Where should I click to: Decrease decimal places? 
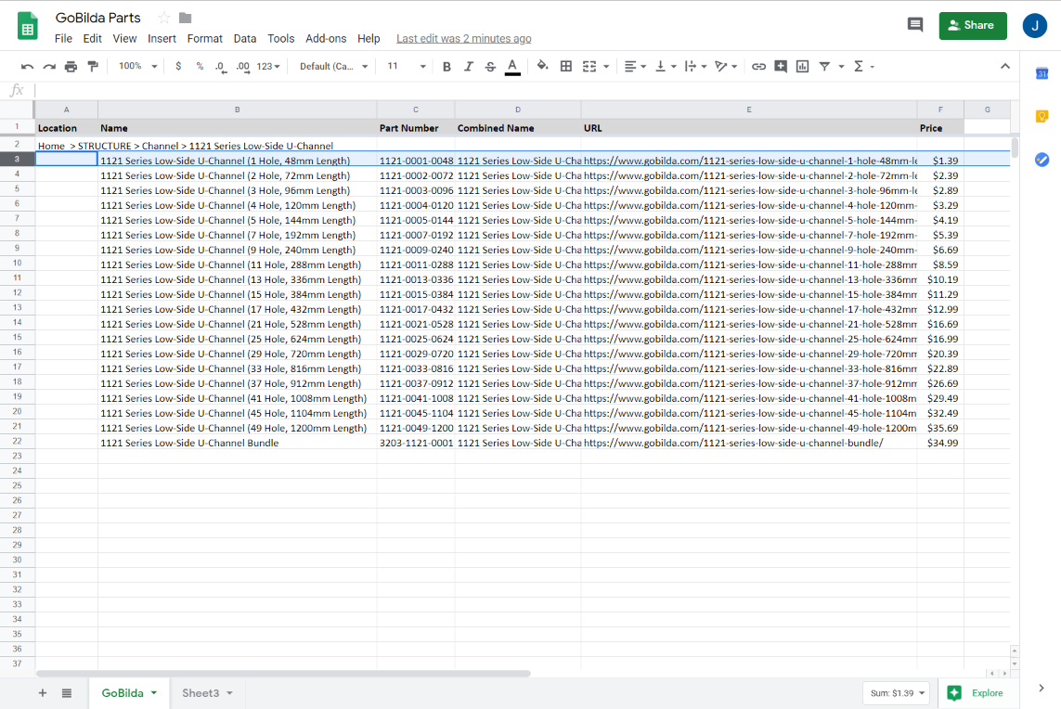pyautogui.click(x=221, y=66)
